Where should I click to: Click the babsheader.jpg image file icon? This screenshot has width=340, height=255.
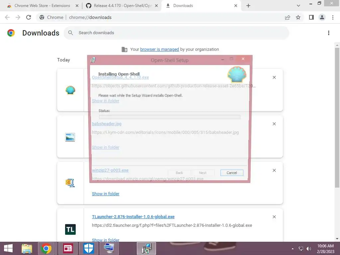(x=70, y=137)
